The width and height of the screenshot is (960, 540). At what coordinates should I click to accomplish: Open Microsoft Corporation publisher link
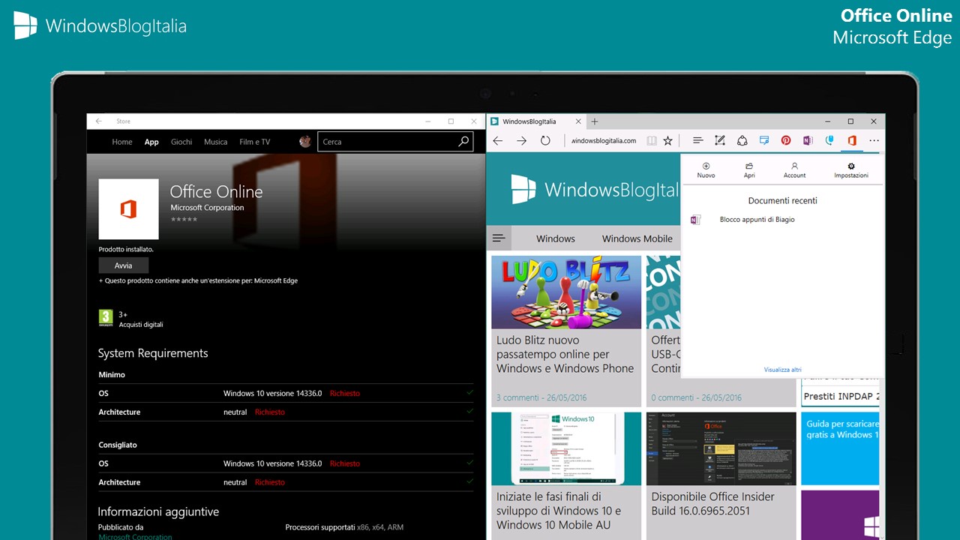click(x=135, y=537)
